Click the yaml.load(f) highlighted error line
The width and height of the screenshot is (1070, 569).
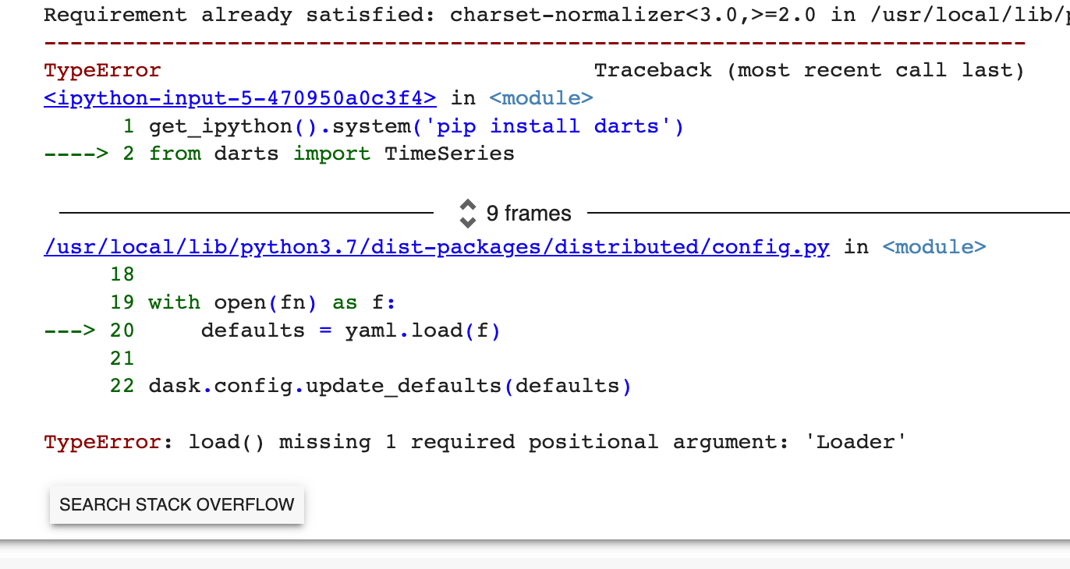351,330
